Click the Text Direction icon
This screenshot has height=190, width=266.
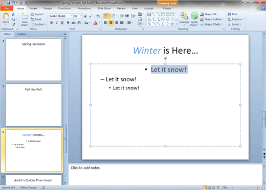pyautogui.click(x=141, y=14)
